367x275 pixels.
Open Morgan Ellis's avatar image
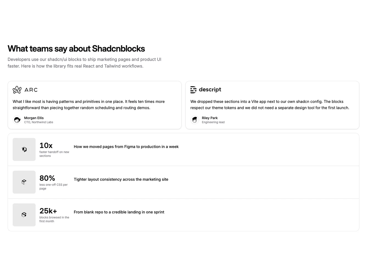click(17, 120)
